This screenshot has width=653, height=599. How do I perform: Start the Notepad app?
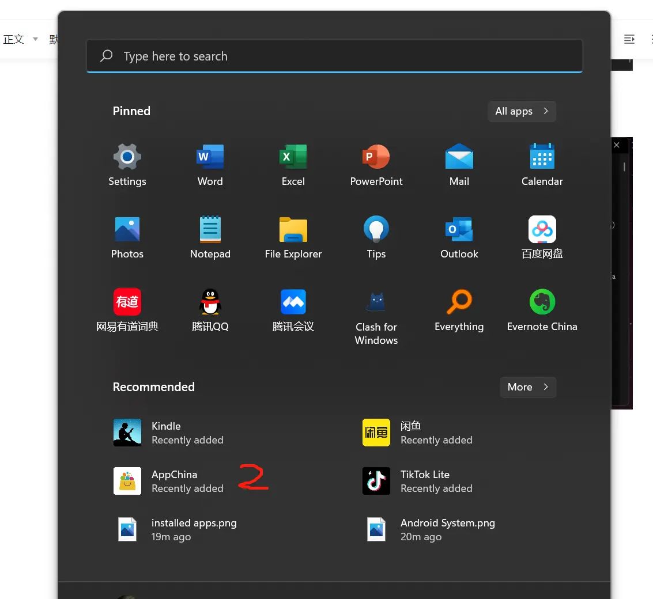(x=210, y=236)
